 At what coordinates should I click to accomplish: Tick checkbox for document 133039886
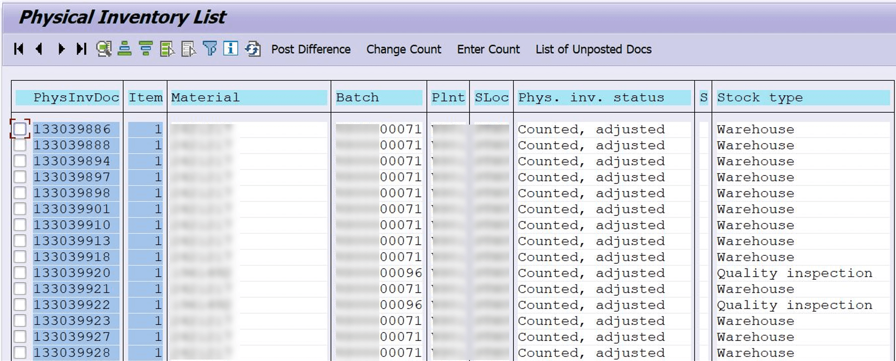coord(20,129)
